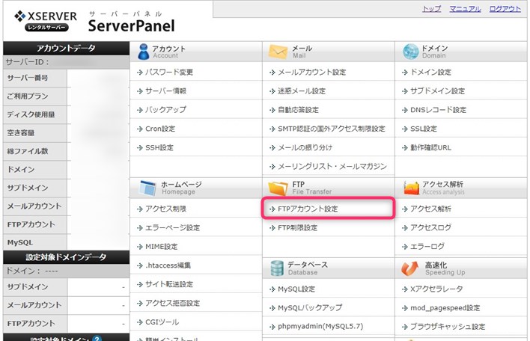
Task: Open サイト転送設定
Action: tap(169, 284)
